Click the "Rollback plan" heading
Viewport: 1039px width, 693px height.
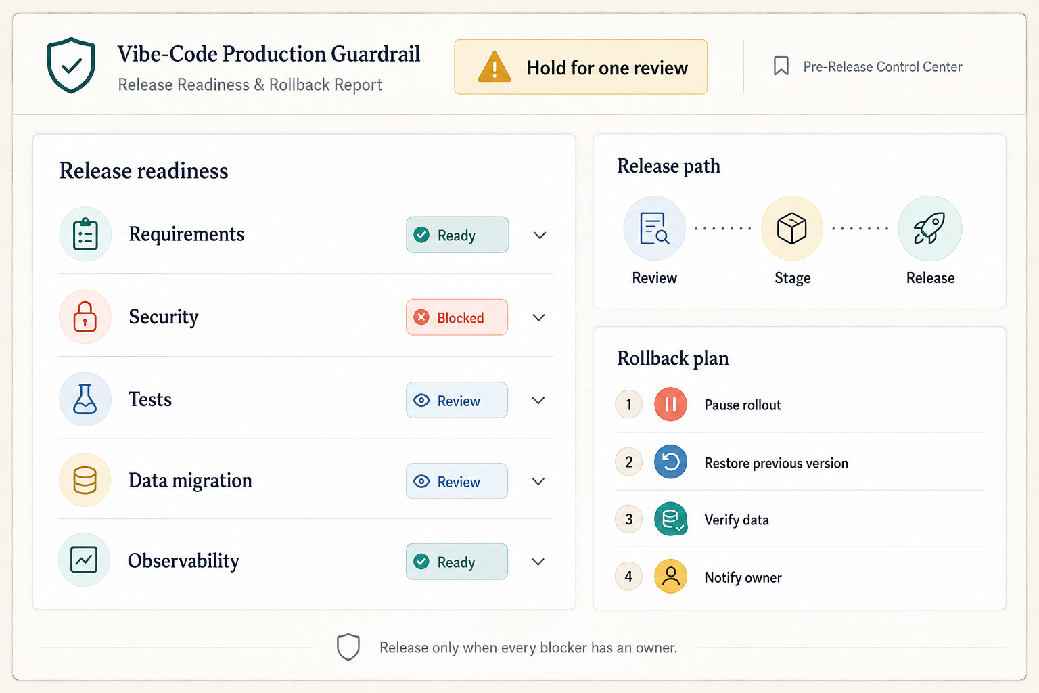pos(673,358)
